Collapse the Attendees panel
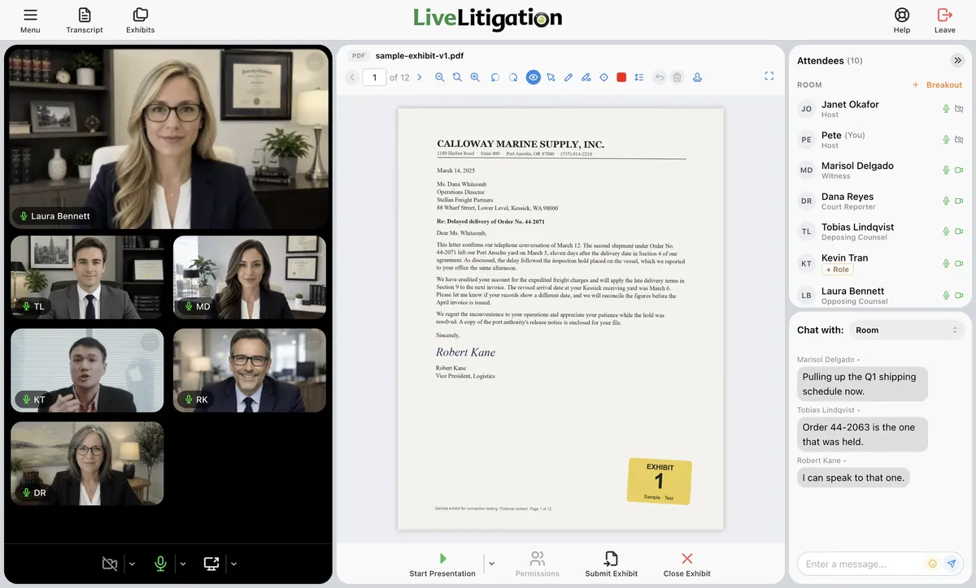976x588 pixels. [x=957, y=60]
